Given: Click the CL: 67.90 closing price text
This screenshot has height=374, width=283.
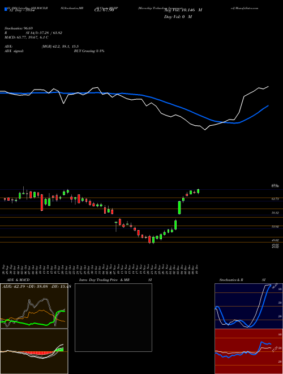Looking at the screenshot, I should [104, 10].
